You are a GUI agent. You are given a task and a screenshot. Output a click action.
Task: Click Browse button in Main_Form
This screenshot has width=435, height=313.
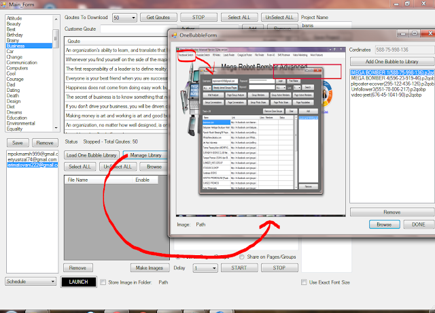pos(154,167)
